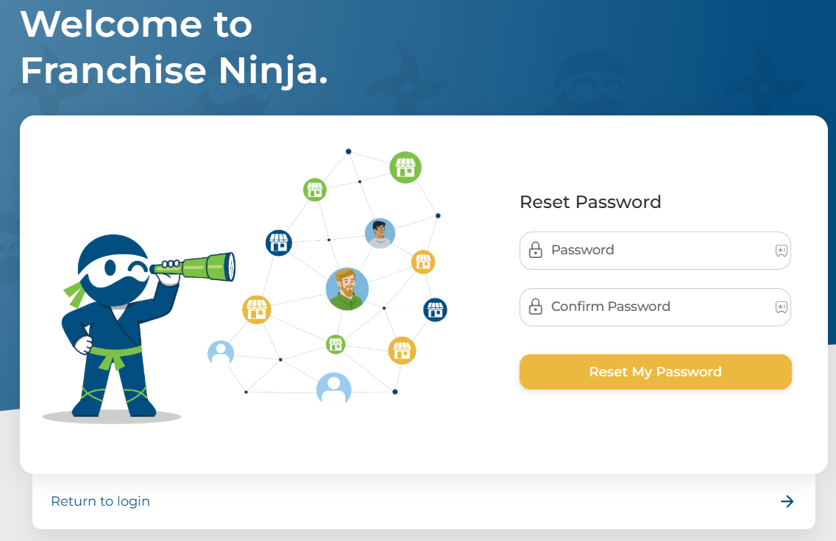Follow the Return to login link
Viewport: 836px width, 541px height.
tap(100, 501)
